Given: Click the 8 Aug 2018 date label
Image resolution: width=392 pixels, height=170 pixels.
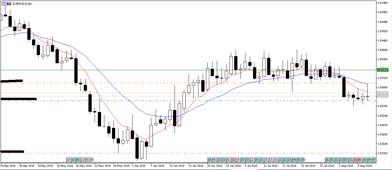Looking at the screenshot, I should point(365,166).
